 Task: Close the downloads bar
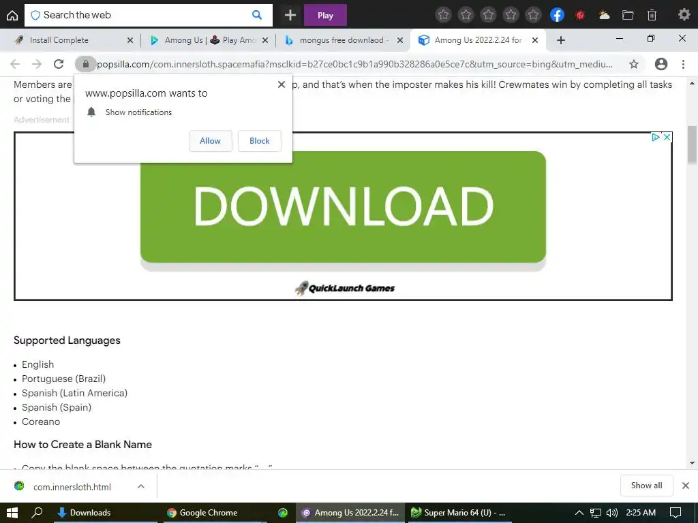coord(686,486)
